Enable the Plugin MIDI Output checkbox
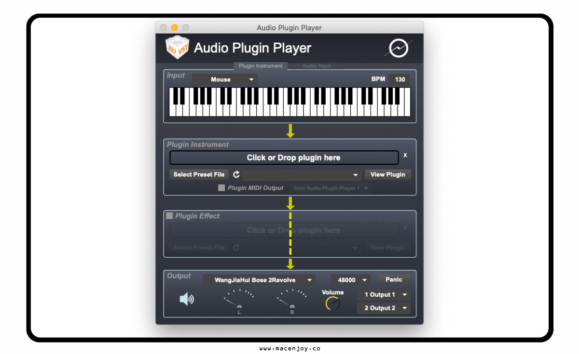579x354 pixels. 221,188
